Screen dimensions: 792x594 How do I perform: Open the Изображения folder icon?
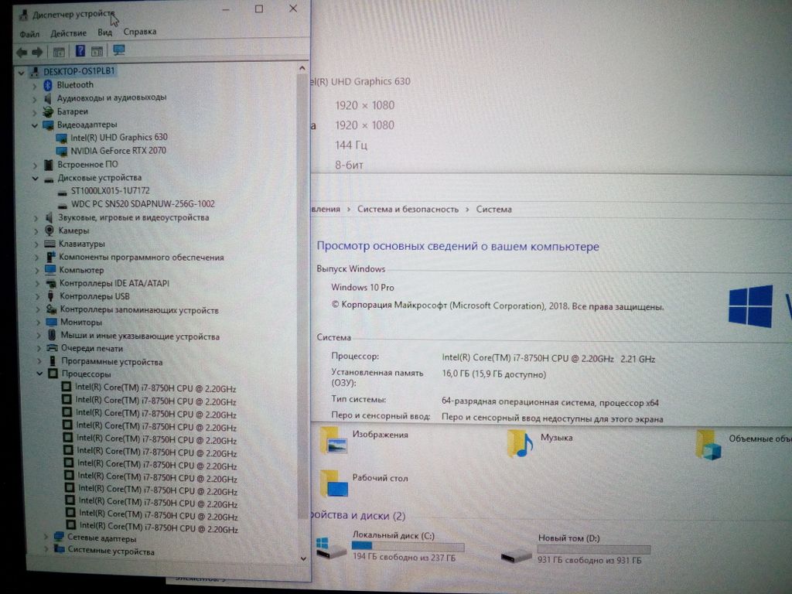click(333, 441)
